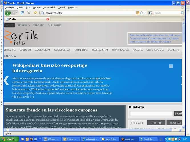Open the Laster-markak menu
The width and height of the screenshot is (190, 142).
coord(49,7)
